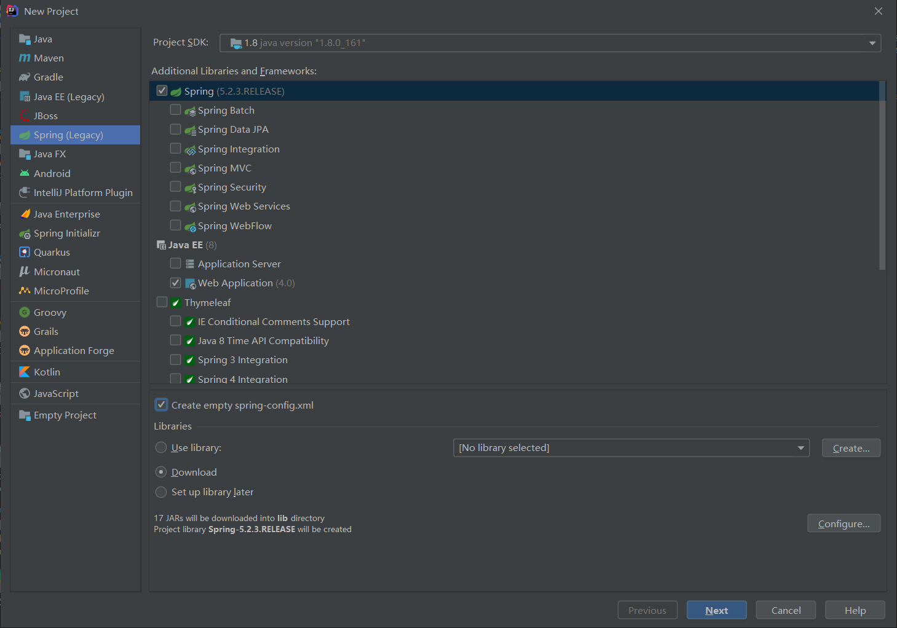Select the Empty Project folder icon
Viewport: 897px width, 628px height.
click(x=25, y=415)
